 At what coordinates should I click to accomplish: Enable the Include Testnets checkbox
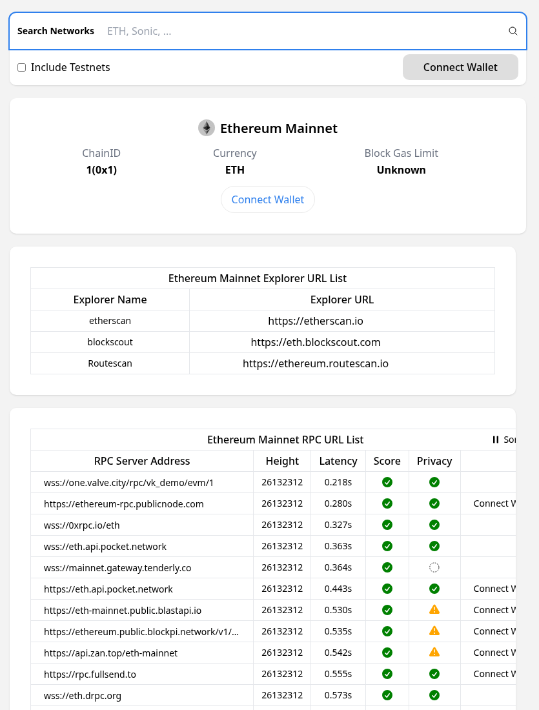point(22,68)
